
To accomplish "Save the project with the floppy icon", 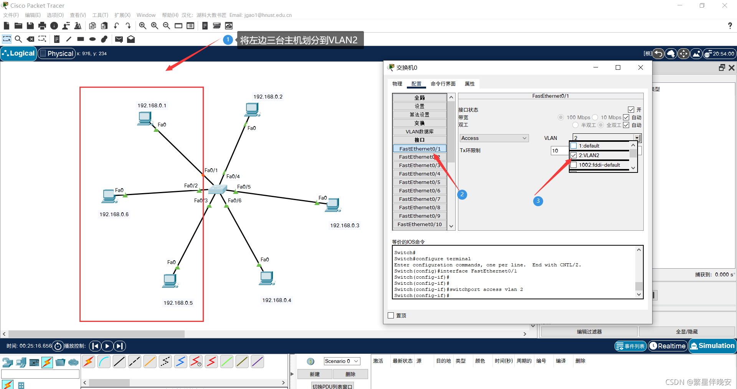I will [x=30, y=26].
